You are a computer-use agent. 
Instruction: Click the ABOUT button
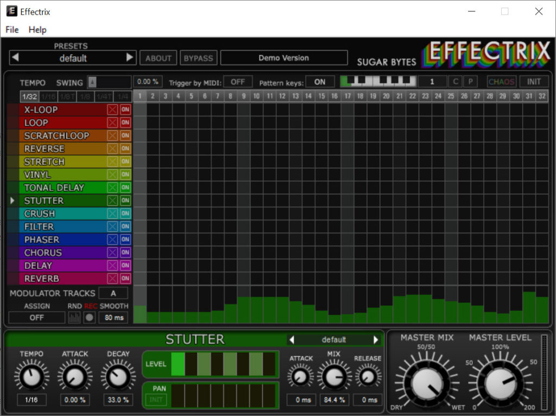pos(158,58)
